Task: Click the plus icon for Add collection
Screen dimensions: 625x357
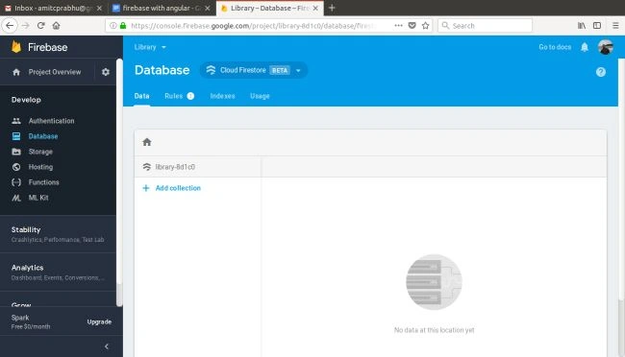Action: pos(146,188)
